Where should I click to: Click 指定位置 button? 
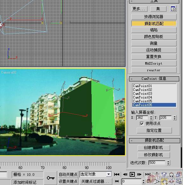coord(154,131)
